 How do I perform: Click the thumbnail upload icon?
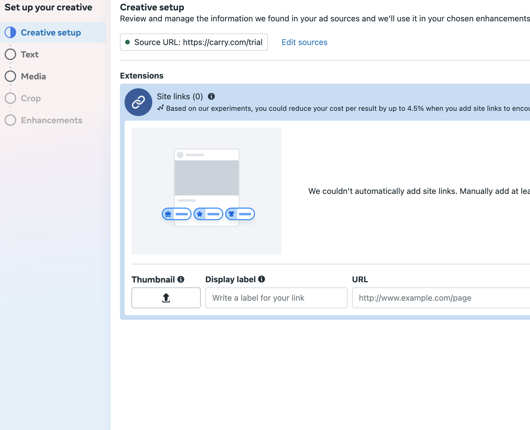(x=166, y=298)
